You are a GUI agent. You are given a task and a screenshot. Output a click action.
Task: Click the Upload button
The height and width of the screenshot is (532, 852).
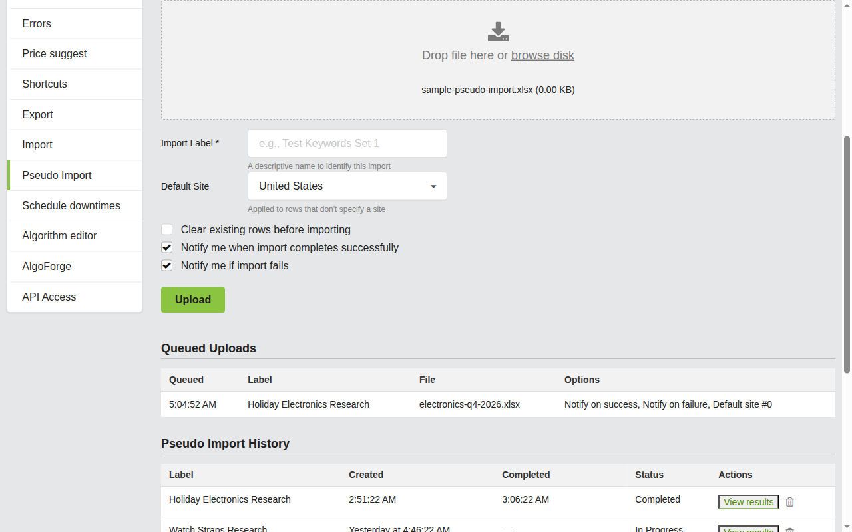click(x=192, y=299)
